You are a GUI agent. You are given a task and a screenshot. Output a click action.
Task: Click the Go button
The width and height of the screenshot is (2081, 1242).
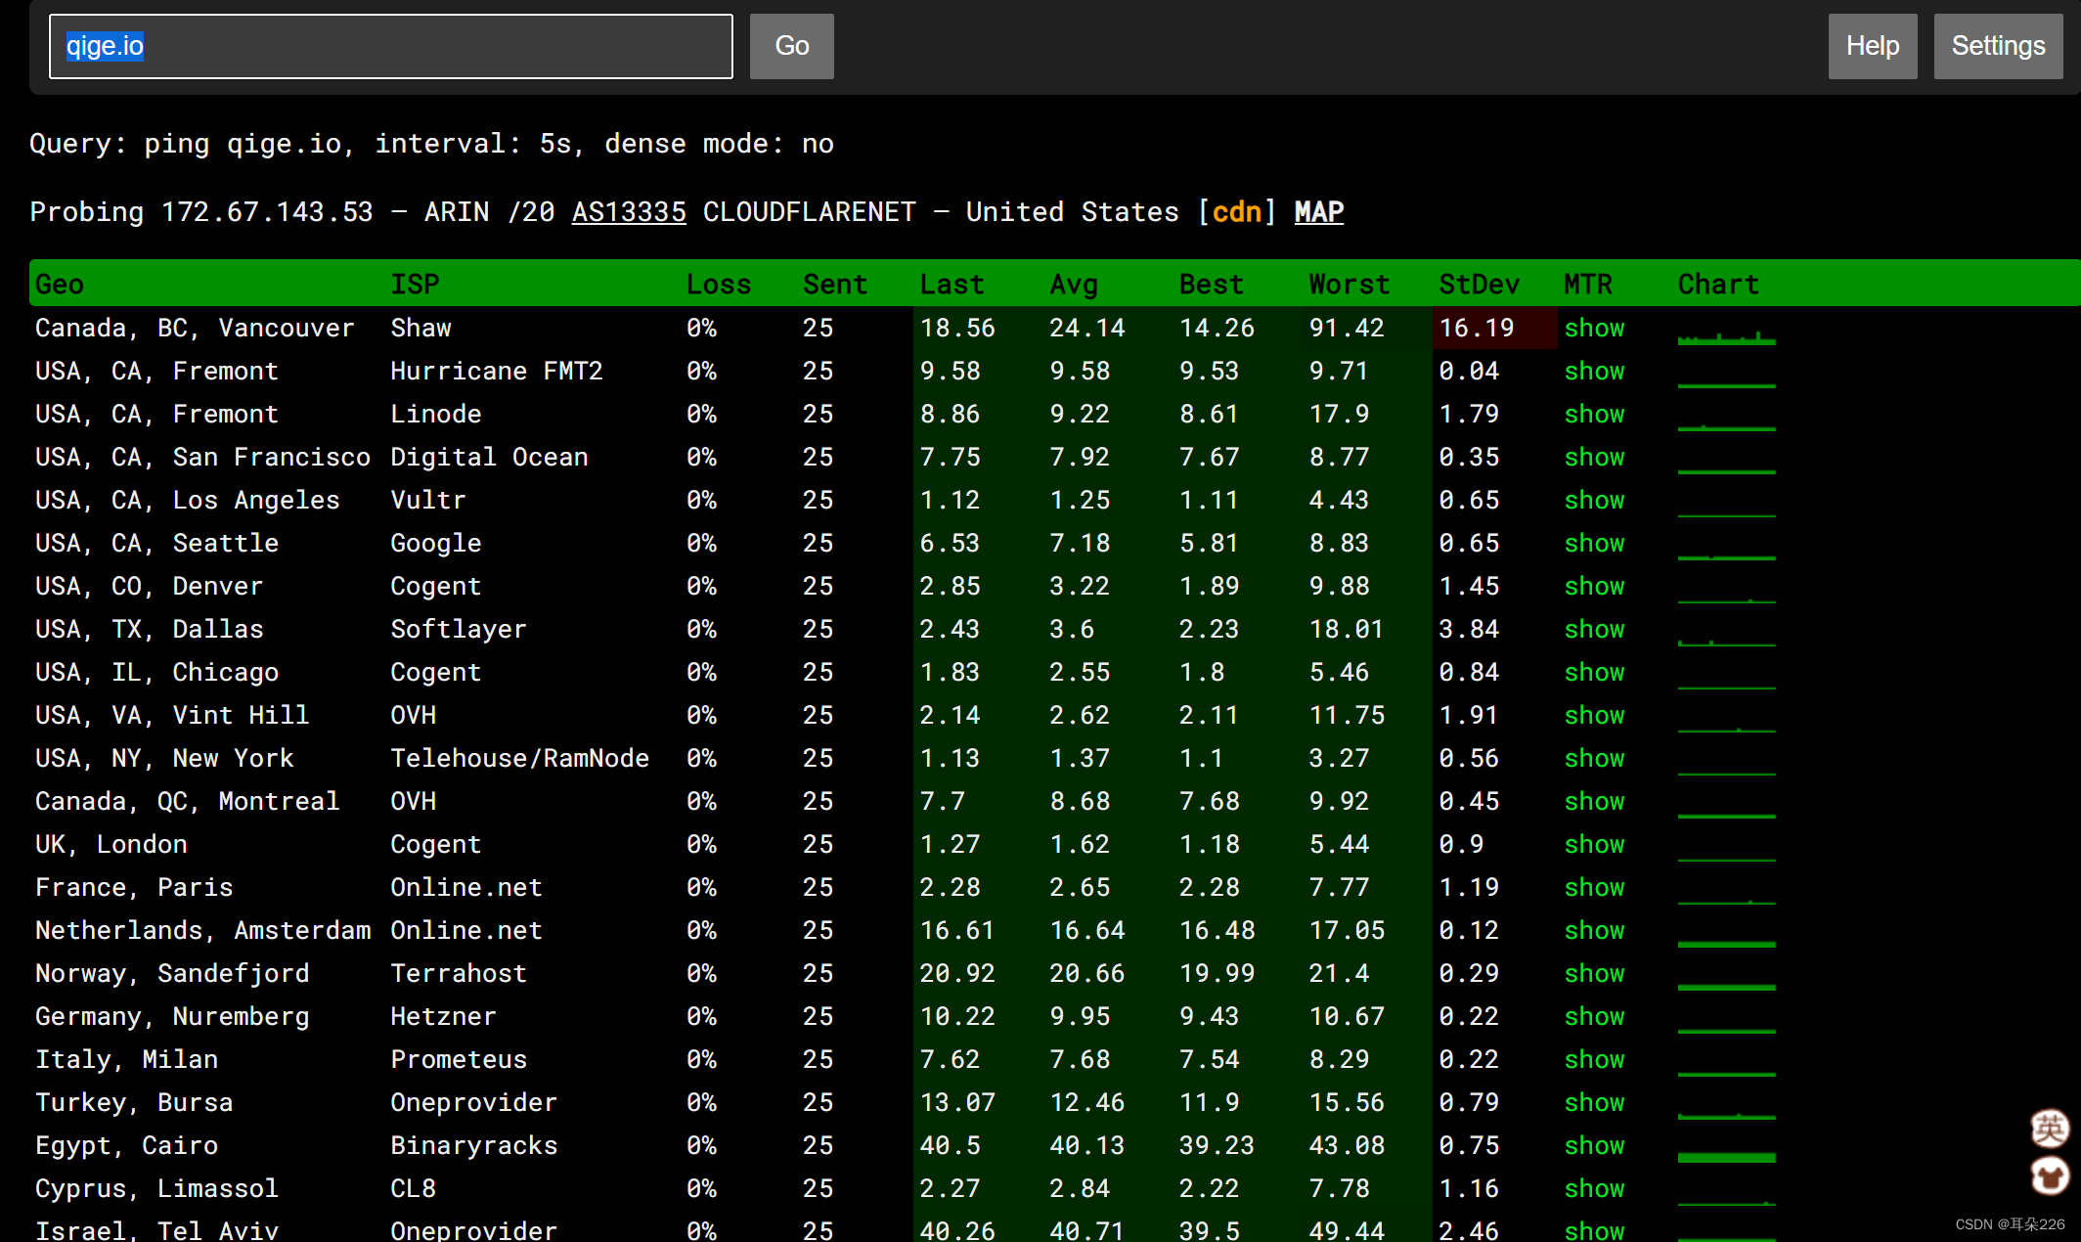click(x=791, y=46)
